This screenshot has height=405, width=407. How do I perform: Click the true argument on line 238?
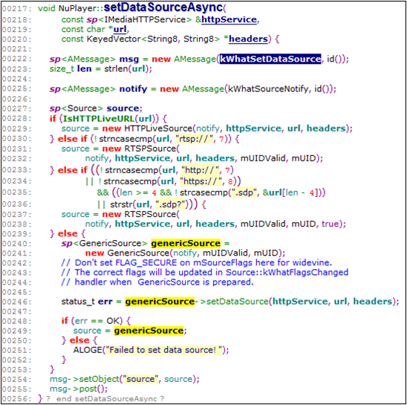pos(331,224)
